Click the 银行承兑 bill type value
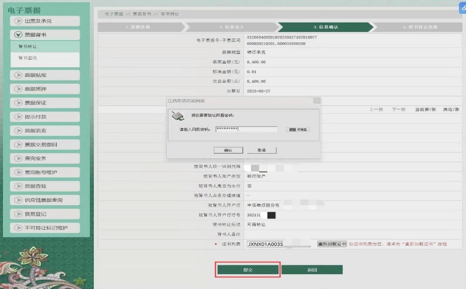Viewport: 466px width, 289px height. [x=256, y=53]
